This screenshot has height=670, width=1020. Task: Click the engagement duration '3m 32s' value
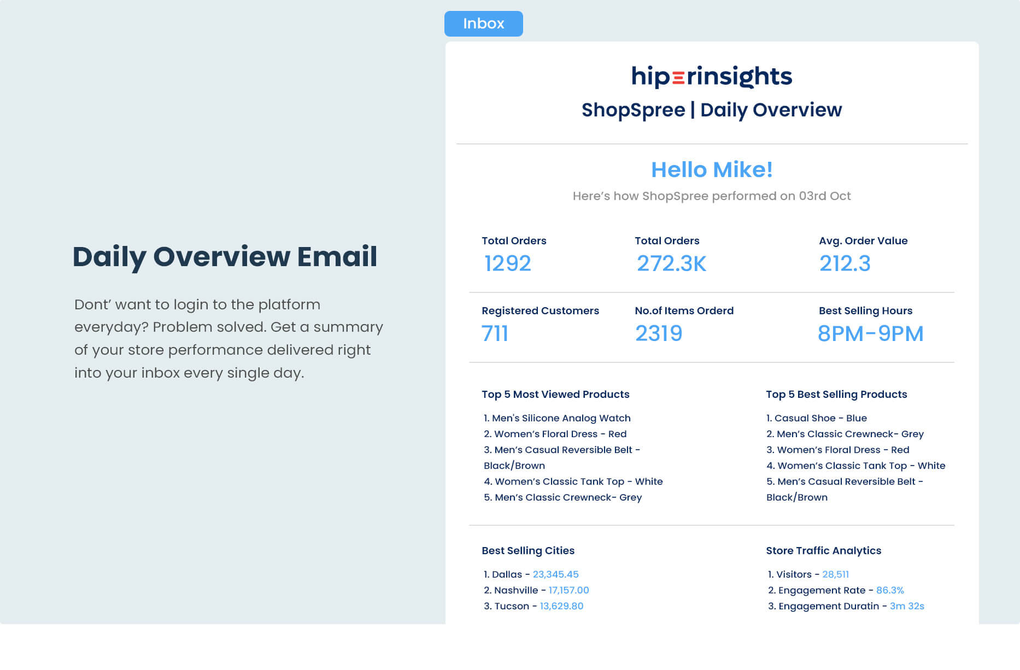pos(907,606)
